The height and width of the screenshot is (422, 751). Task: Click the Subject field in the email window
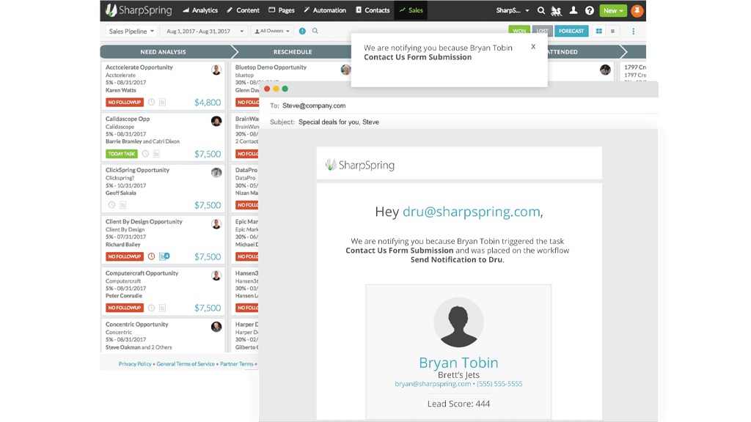coord(459,122)
